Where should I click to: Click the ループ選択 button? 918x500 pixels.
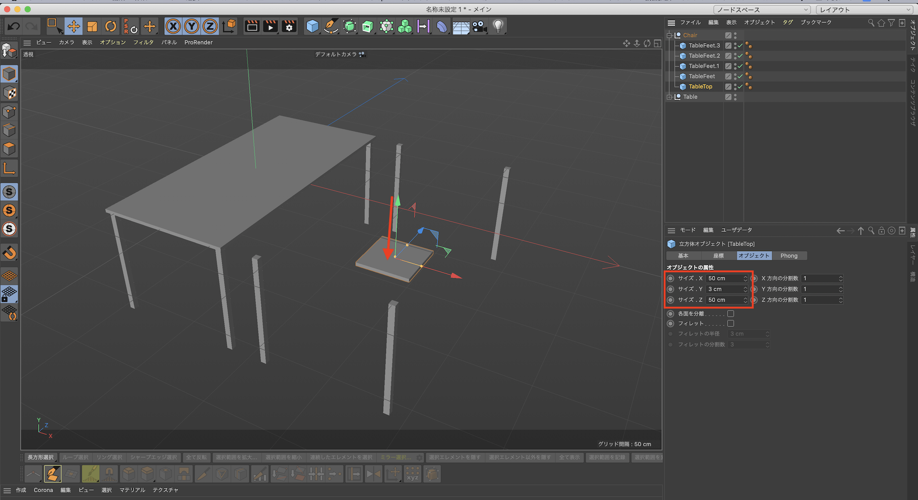[x=75, y=457]
